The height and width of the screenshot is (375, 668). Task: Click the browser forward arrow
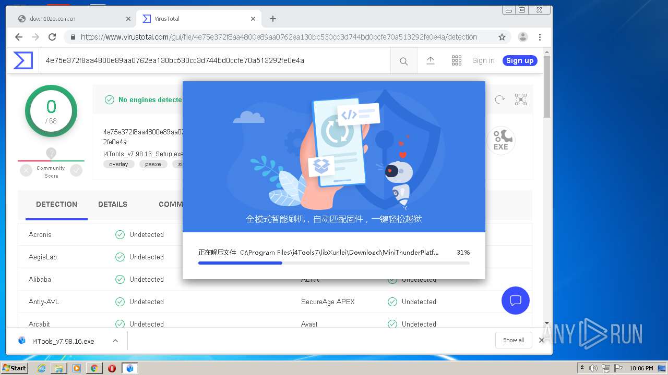[35, 37]
